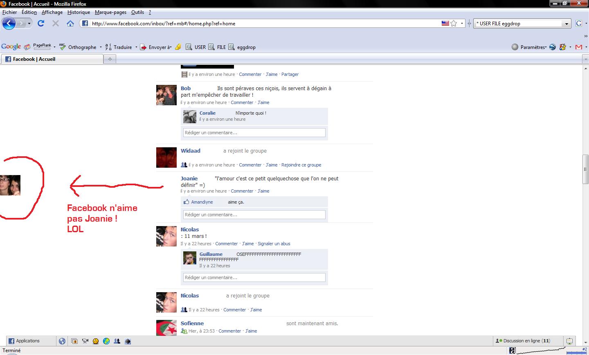
Task: Click the PageRank indicator
Action: tap(42, 47)
